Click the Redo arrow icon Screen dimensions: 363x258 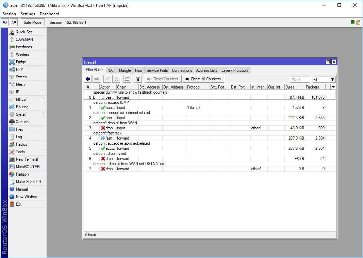pyautogui.click(x=14, y=22)
